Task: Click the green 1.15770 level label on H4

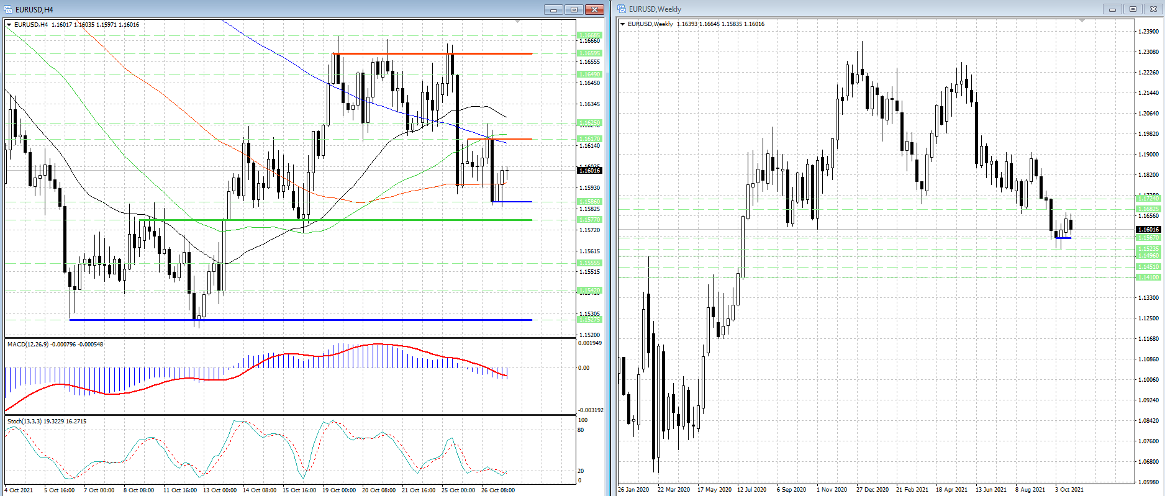Action: (x=589, y=220)
